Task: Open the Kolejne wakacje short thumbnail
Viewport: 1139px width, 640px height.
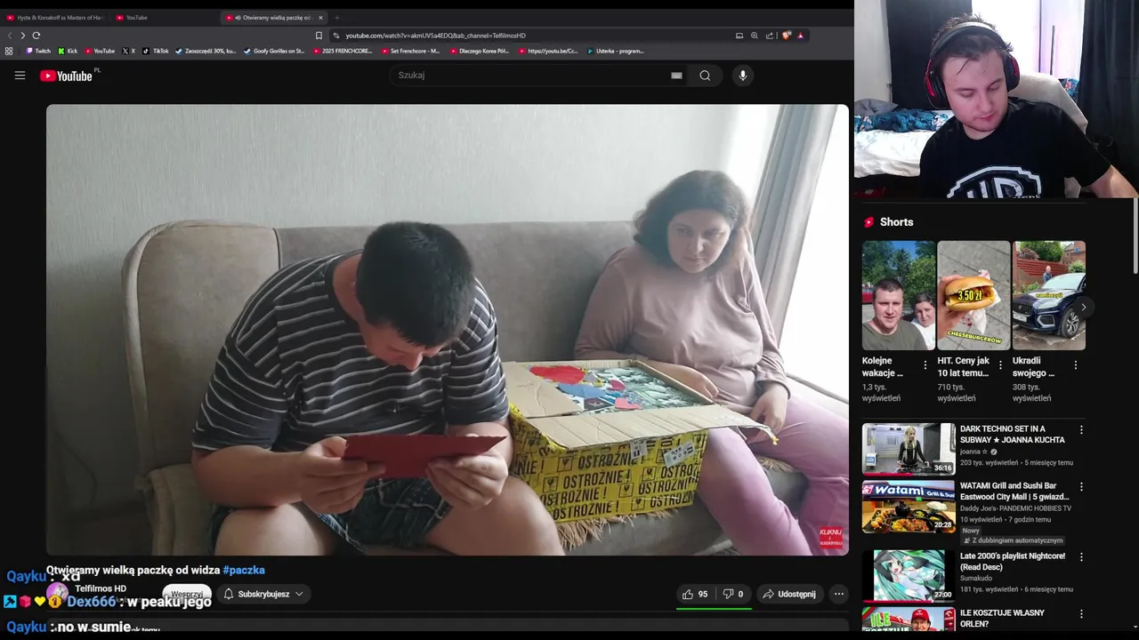Action: [899, 295]
